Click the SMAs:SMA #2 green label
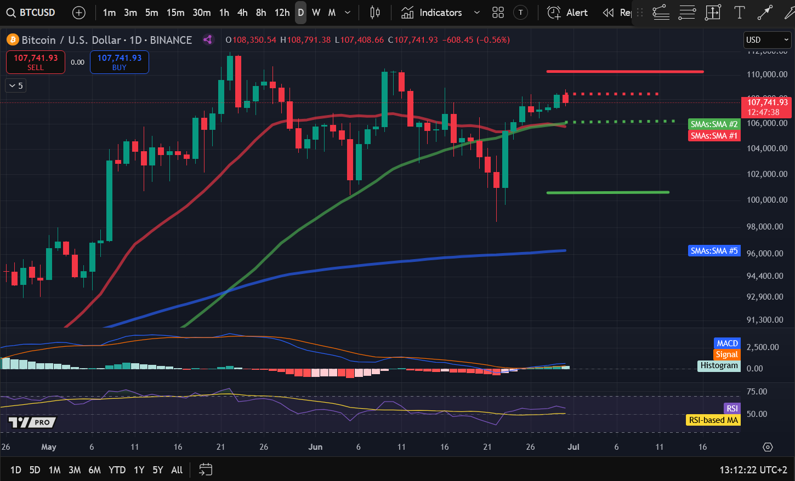 714,124
